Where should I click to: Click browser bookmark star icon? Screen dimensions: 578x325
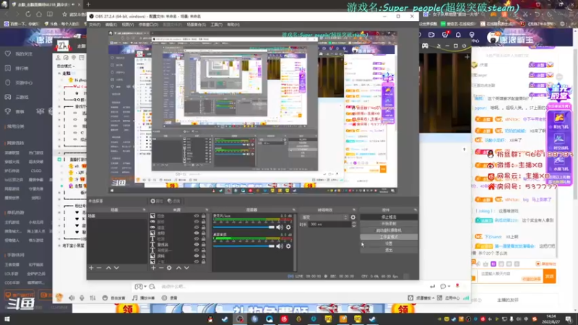point(64,14)
